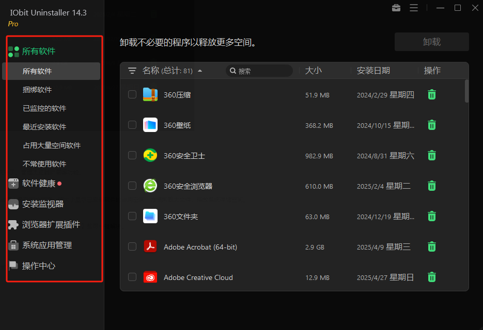Click trash icon for Adobe Creative Cloud

pyautogui.click(x=432, y=277)
